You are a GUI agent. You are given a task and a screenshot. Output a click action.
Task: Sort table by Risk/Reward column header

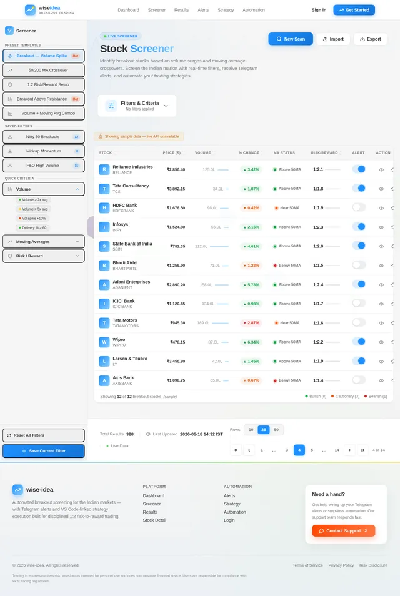click(x=326, y=153)
